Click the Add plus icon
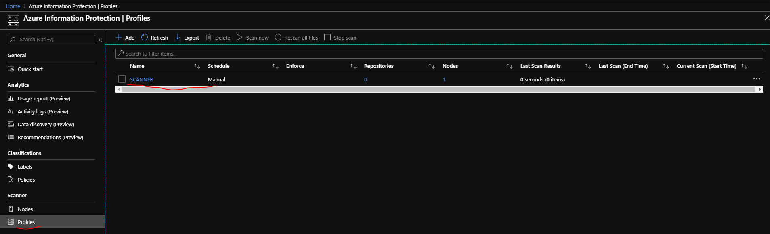This screenshot has height=234, width=770. pos(119,37)
